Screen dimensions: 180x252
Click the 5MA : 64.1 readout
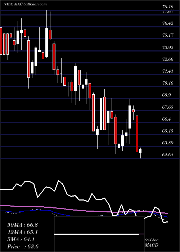coord(21,239)
